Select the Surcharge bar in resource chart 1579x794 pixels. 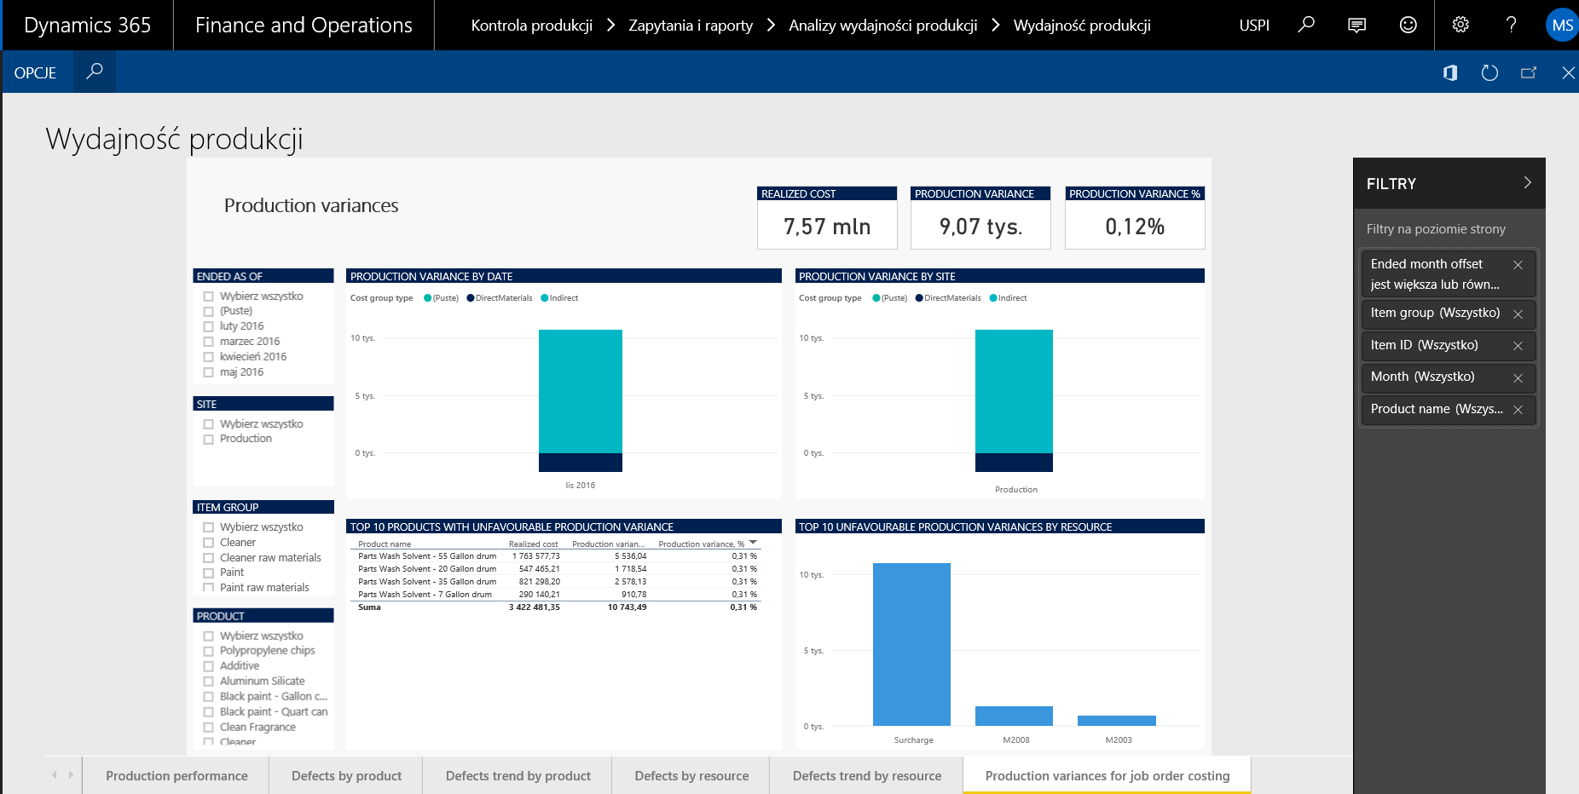tap(911, 644)
